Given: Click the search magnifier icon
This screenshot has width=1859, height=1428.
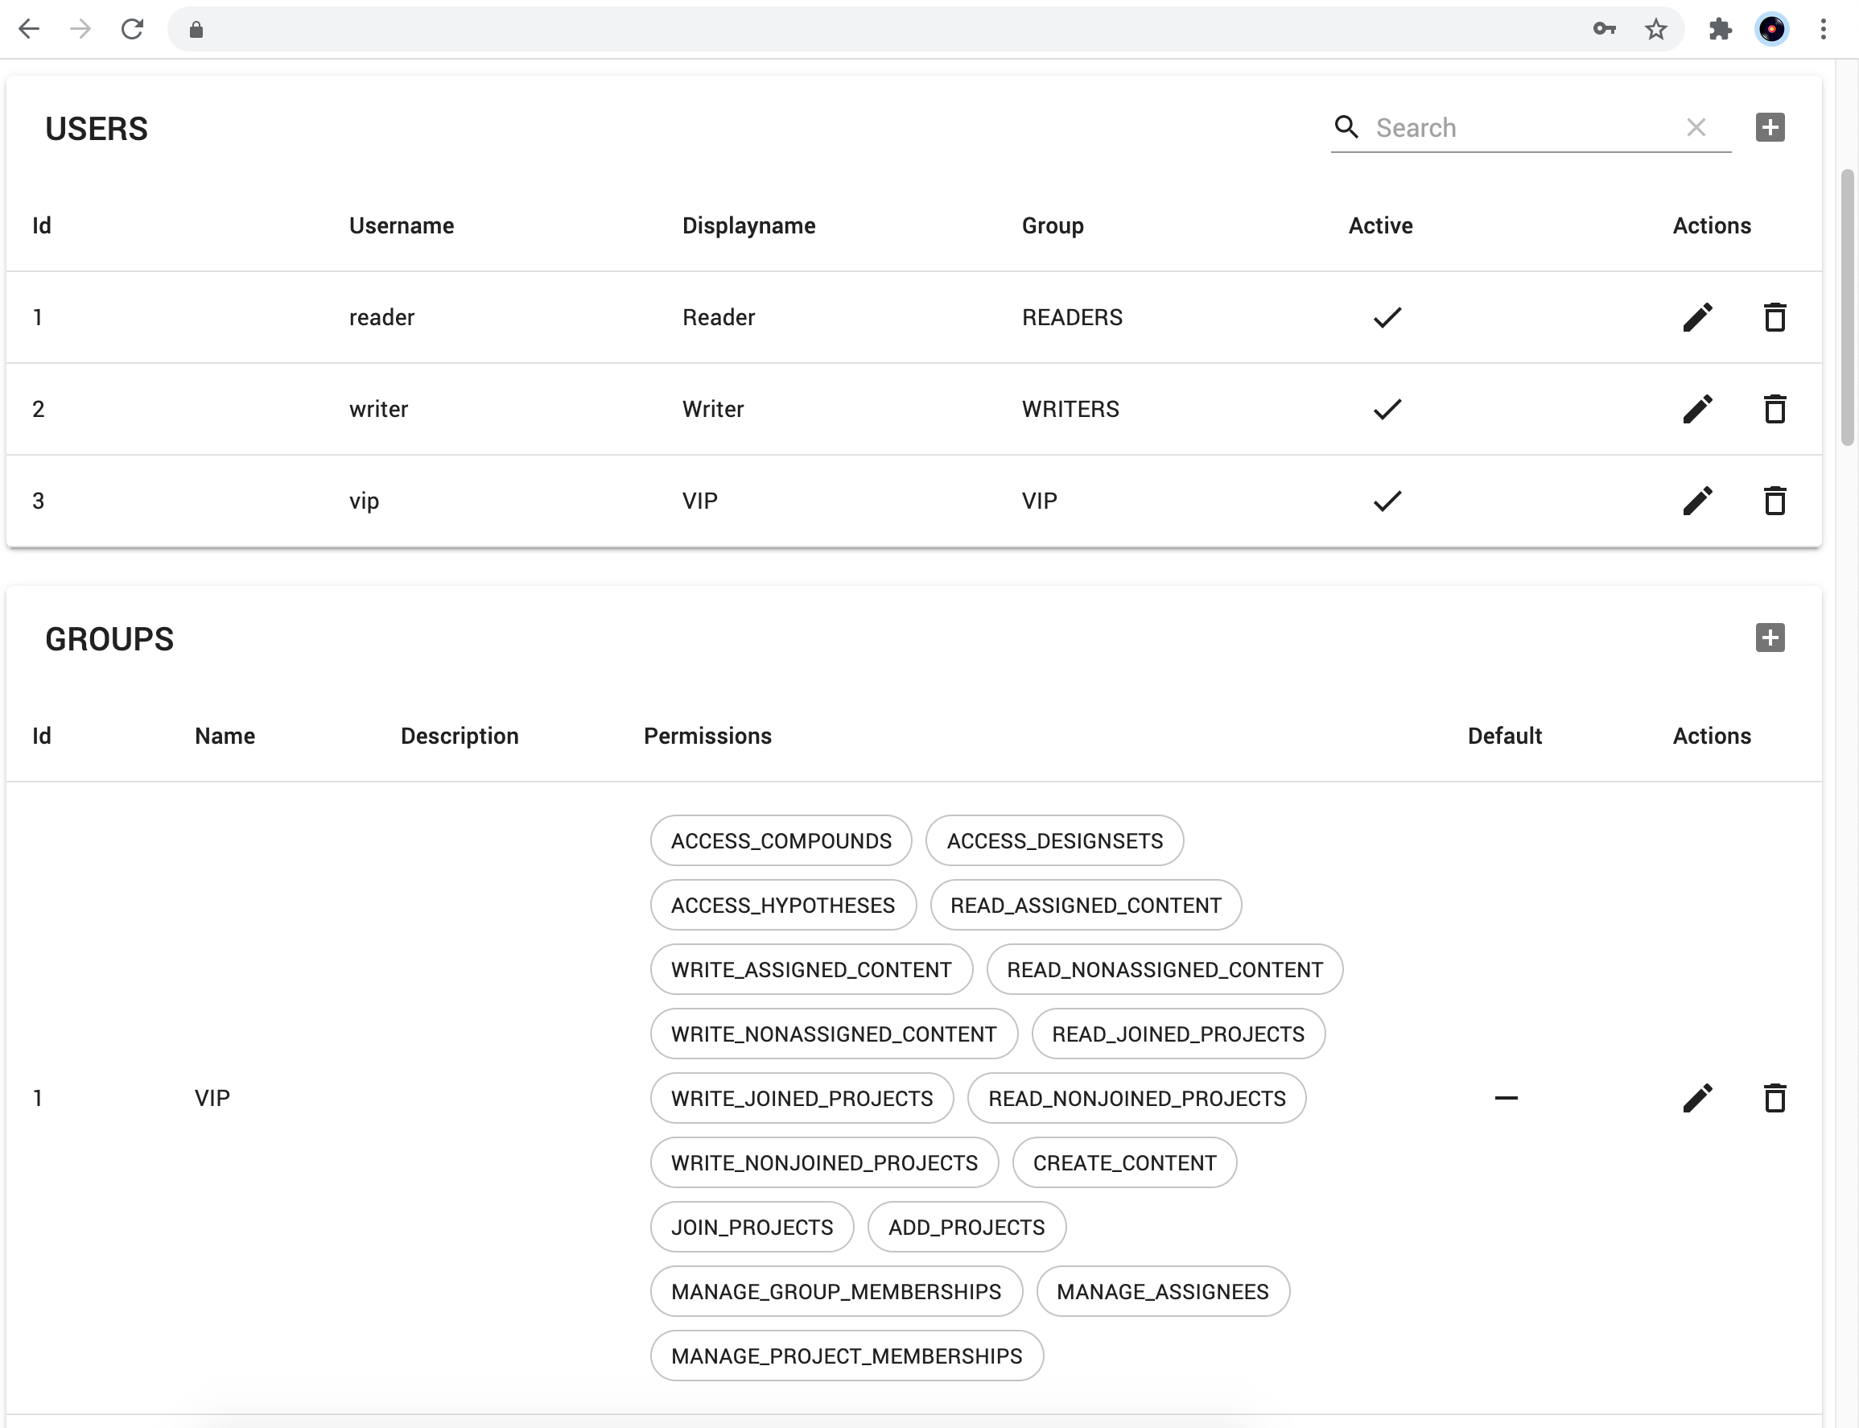Looking at the screenshot, I should 1345,126.
